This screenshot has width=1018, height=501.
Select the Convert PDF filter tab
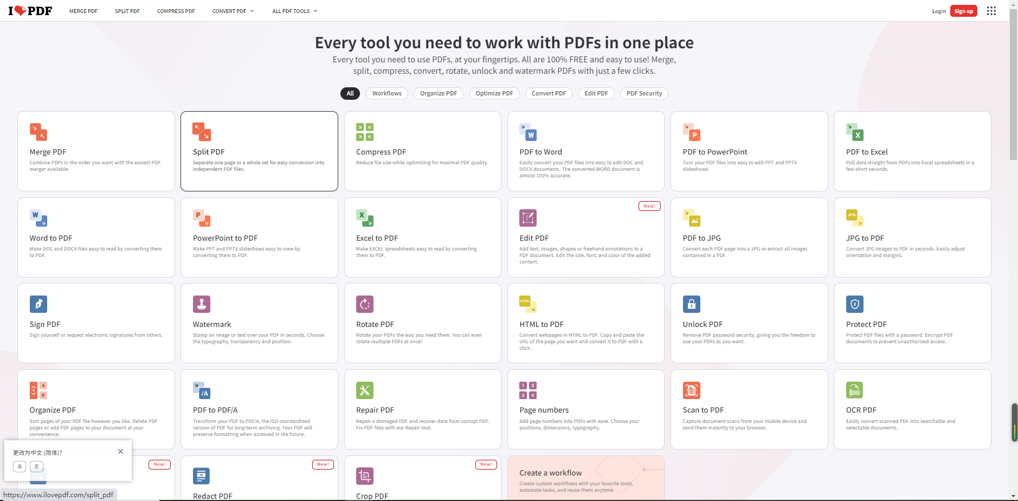[x=549, y=93]
